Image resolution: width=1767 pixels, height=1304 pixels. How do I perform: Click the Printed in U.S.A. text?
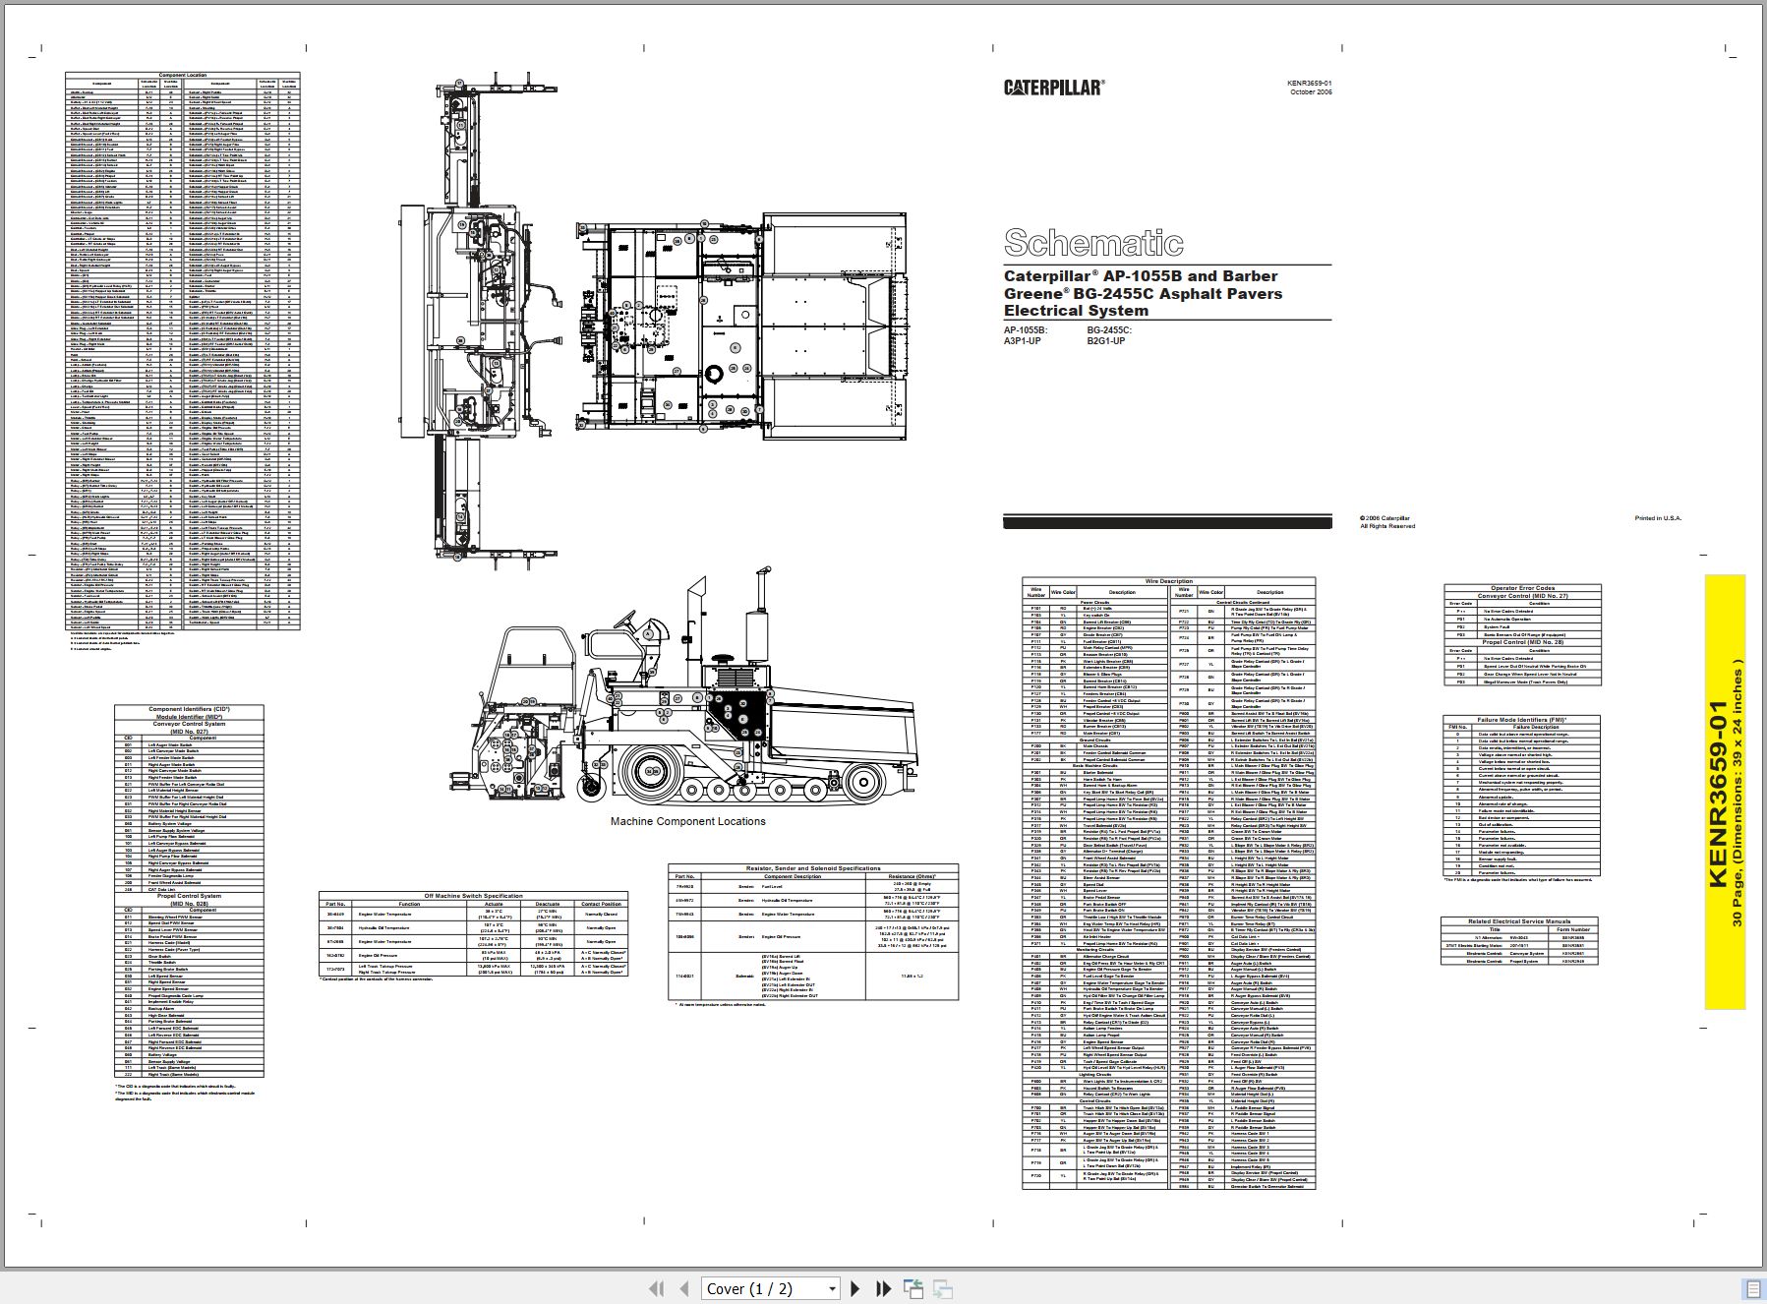coord(1658,518)
